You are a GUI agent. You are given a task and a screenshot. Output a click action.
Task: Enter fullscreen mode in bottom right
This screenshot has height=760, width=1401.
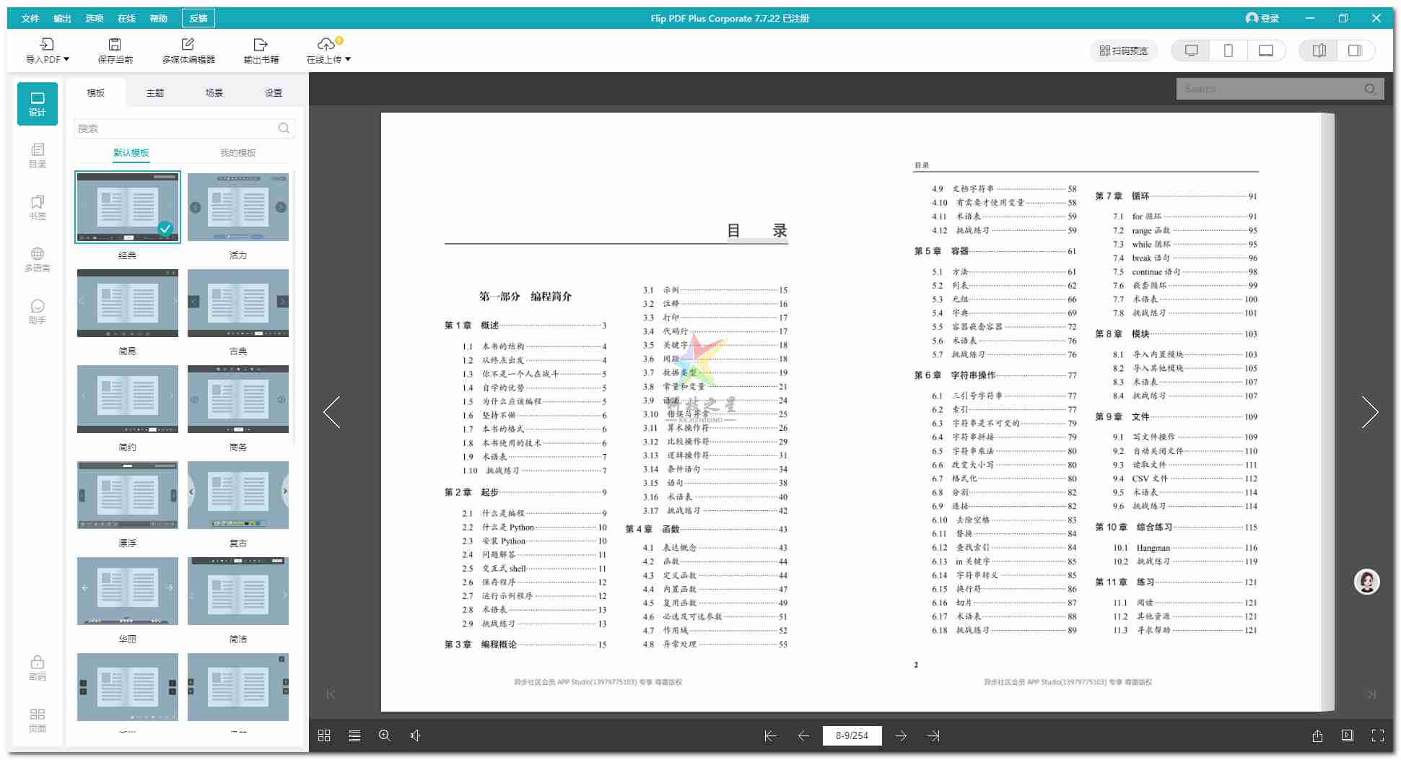[x=1378, y=735]
